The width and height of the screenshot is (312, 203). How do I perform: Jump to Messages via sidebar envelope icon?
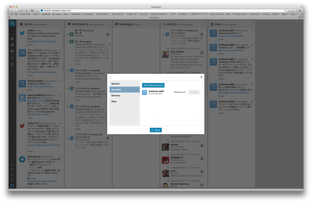12,51
